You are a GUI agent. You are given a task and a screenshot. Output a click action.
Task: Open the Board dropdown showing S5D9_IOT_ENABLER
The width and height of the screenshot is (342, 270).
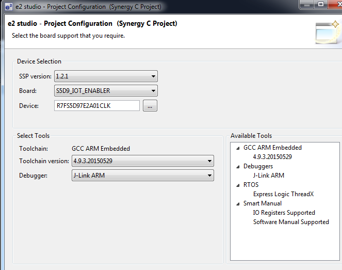(106, 90)
